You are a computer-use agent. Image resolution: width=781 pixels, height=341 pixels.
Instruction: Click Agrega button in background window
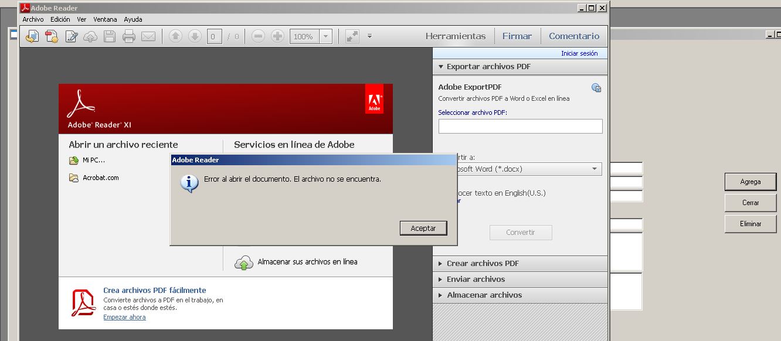(x=750, y=182)
